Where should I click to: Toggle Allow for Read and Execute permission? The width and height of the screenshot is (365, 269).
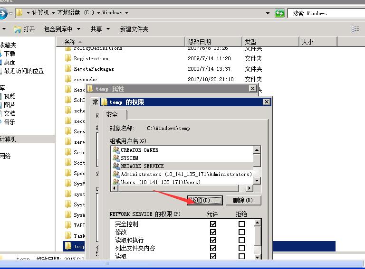point(213,240)
